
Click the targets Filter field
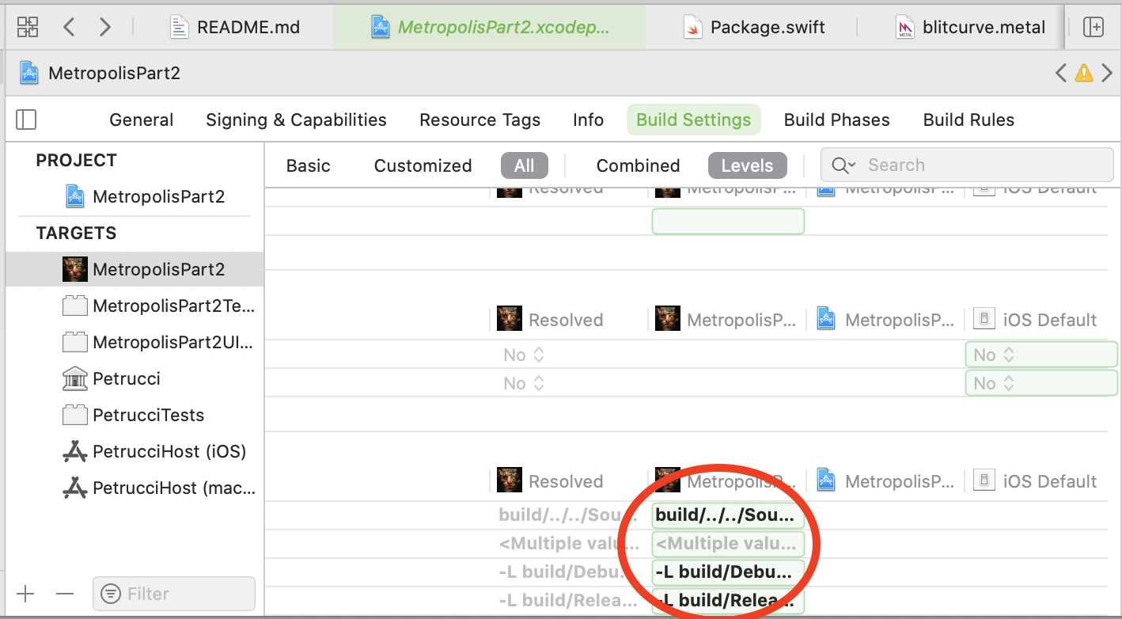[x=174, y=594]
